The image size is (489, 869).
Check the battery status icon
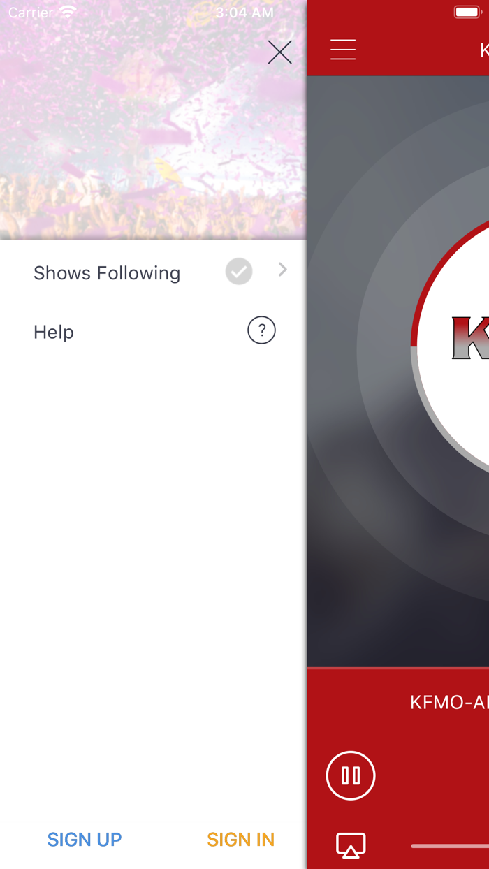point(467,12)
